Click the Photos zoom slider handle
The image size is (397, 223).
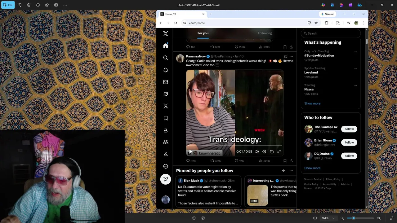(x=353, y=218)
